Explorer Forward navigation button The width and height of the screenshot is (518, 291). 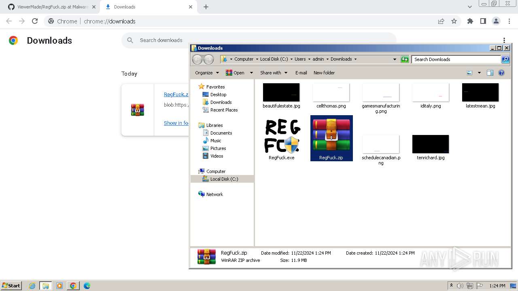coord(208,59)
